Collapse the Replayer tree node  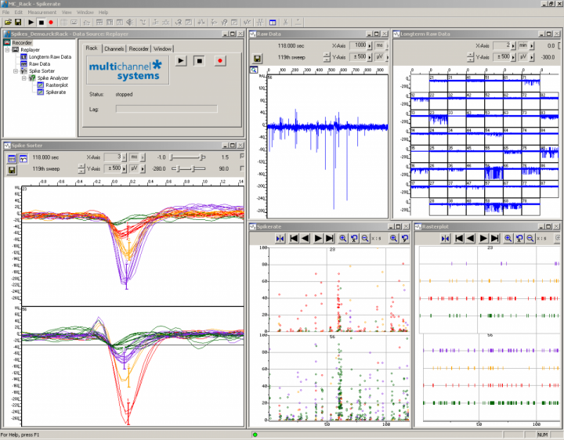coord(7,49)
